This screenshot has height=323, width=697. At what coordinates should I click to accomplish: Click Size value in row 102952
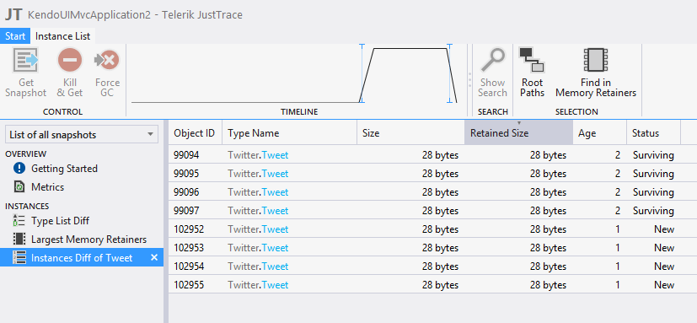[440, 229]
